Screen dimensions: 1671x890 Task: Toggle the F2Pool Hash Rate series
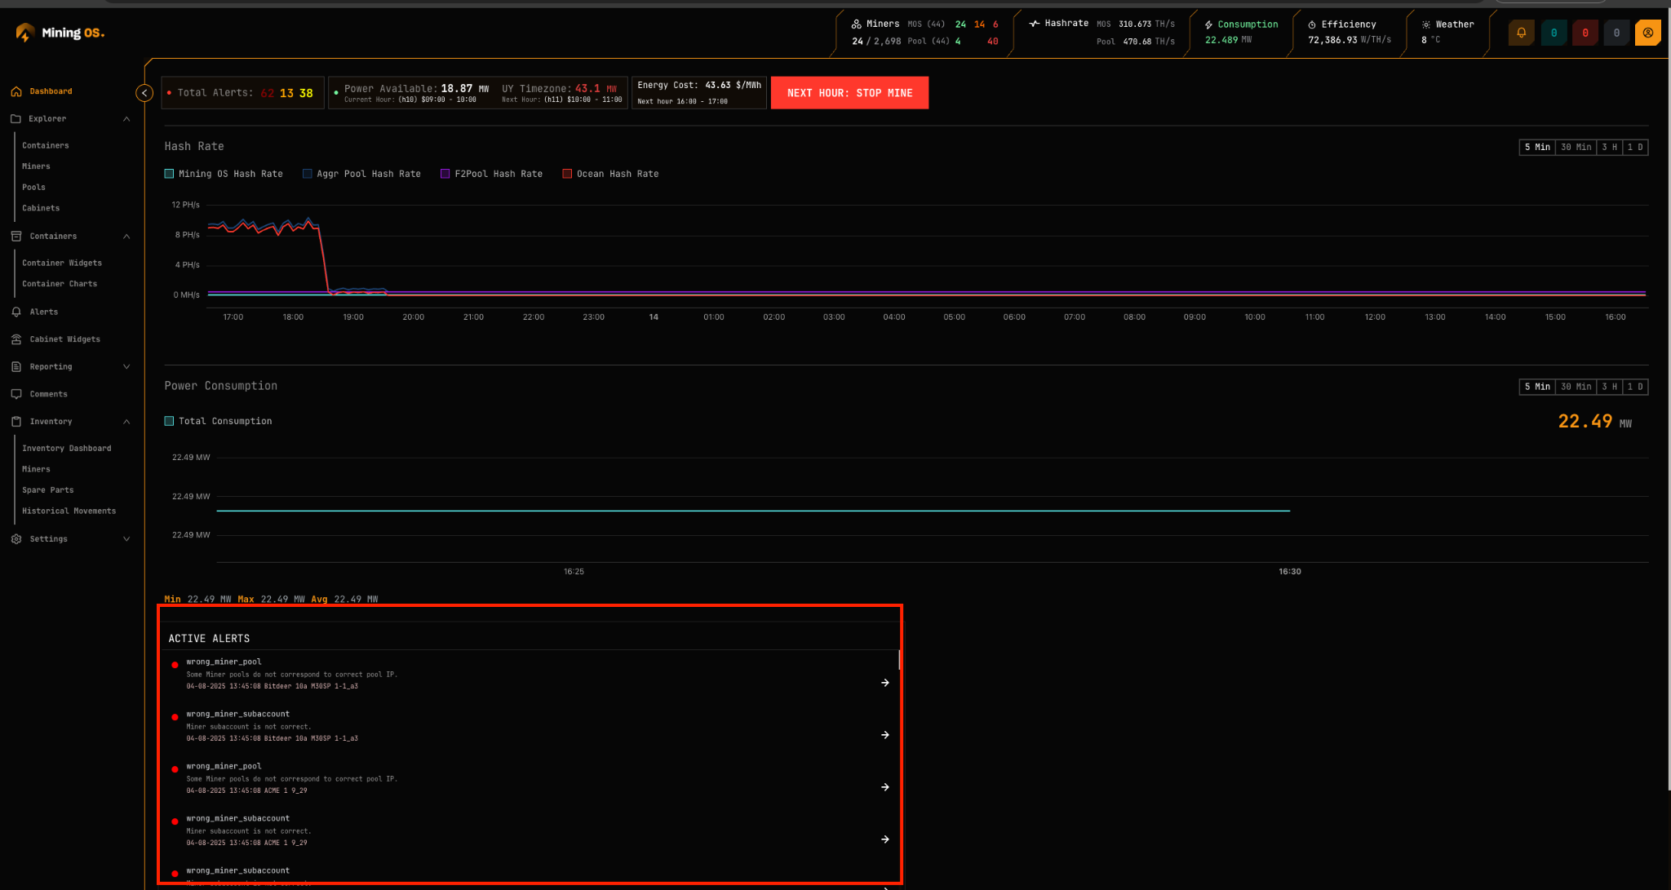[x=445, y=173]
